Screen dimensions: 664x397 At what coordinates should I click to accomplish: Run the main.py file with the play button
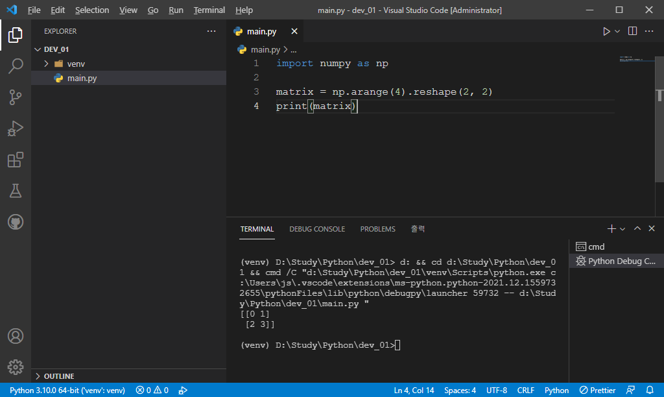[x=606, y=30]
